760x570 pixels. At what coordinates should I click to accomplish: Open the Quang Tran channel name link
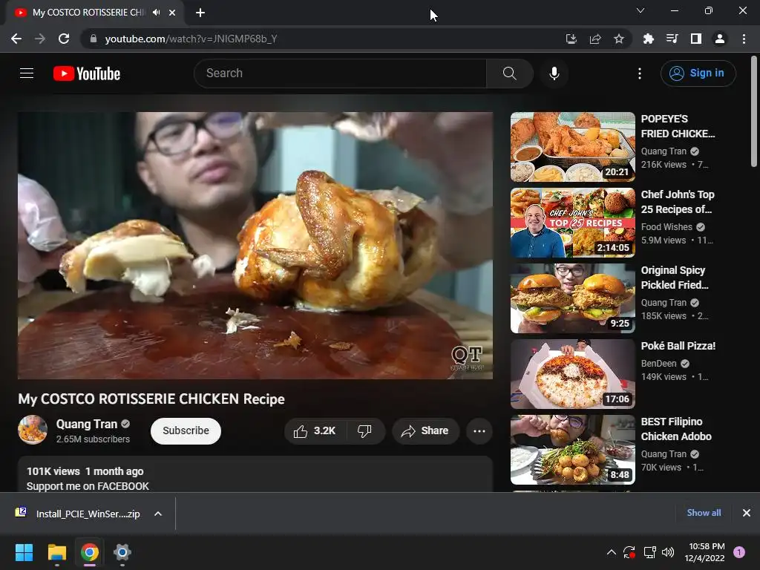pos(87,424)
